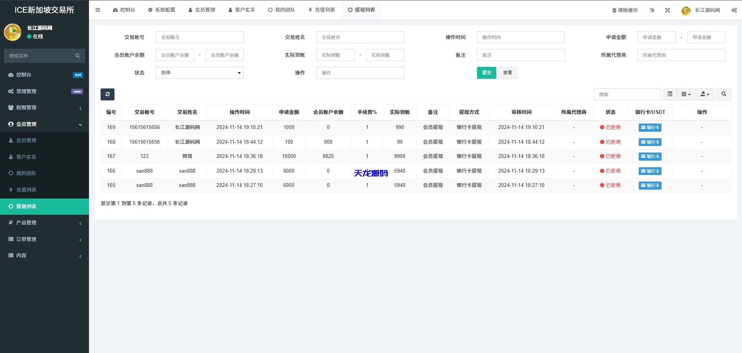
Task: Click the 银行卡 button on record 169
Action: (650, 127)
